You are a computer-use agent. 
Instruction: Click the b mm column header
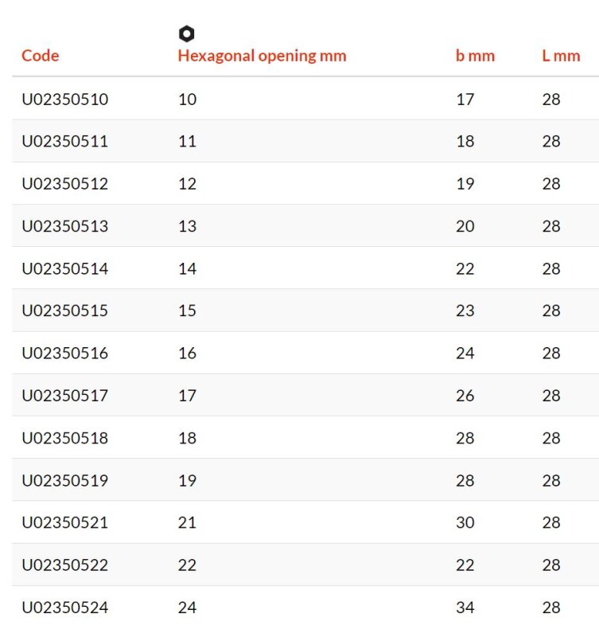pos(475,56)
